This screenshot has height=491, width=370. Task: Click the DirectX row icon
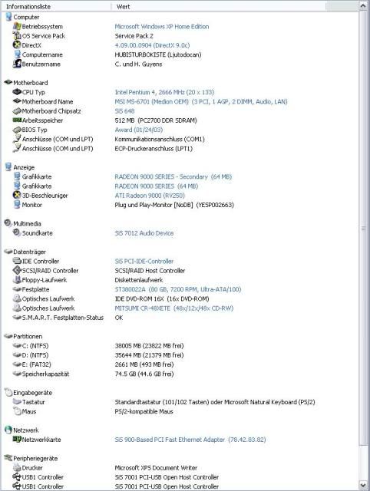click(x=17, y=44)
